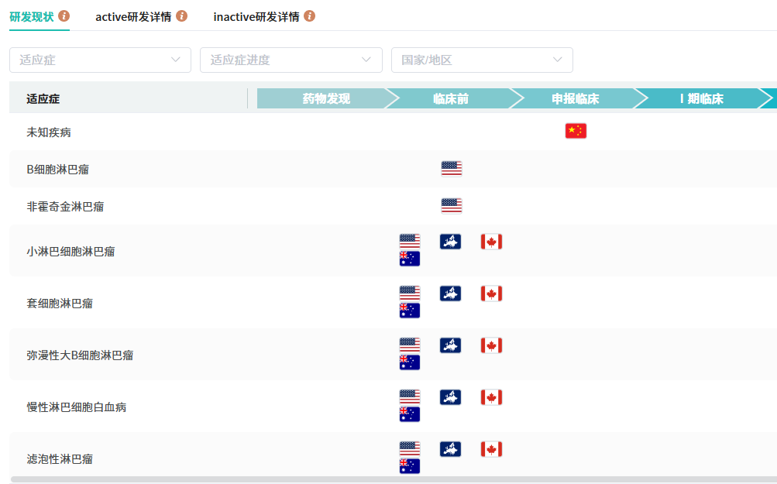Click the Australia flag in 套细胞淋巴瘤 row
This screenshot has width=777, height=484.
pyautogui.click(x=410, y=311)
